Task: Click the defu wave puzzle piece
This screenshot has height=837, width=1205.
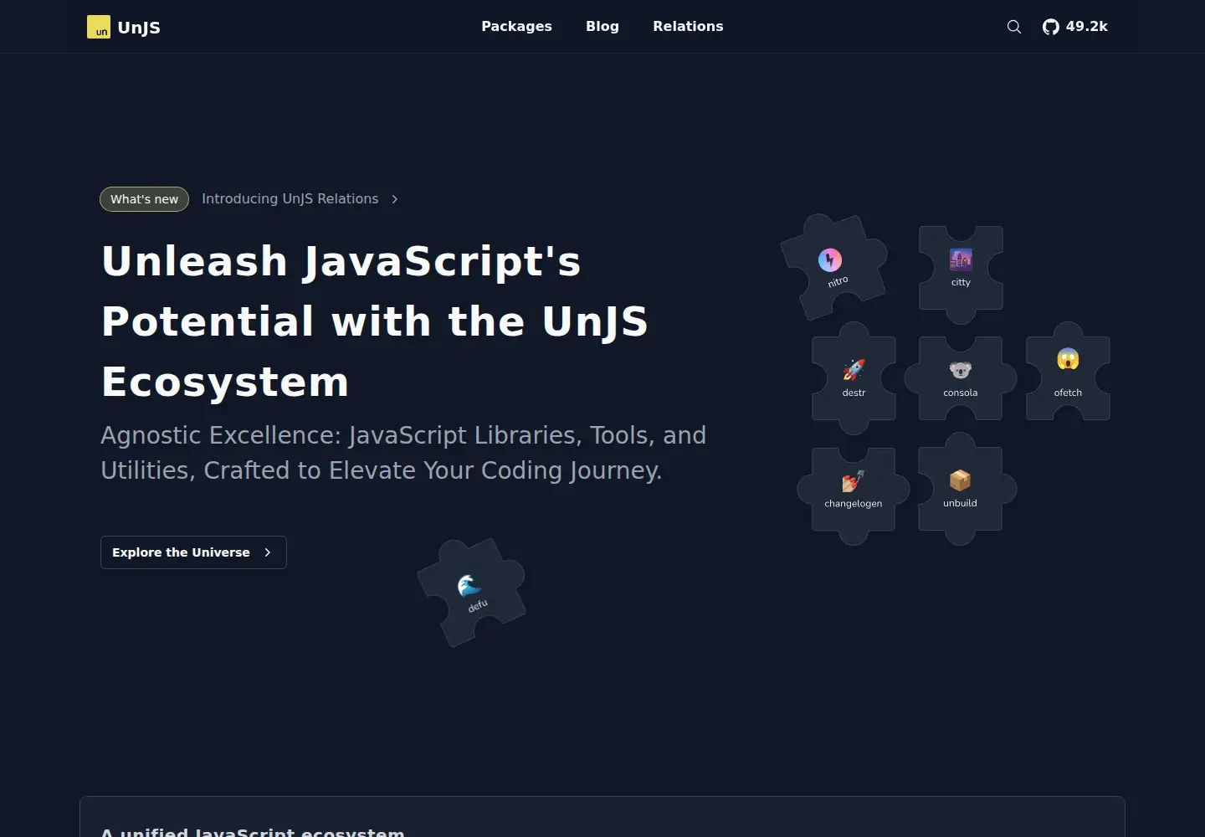Action: pos(472,592)
